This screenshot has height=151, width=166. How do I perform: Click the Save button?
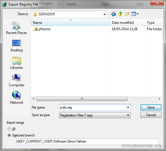tap(151, 107)
